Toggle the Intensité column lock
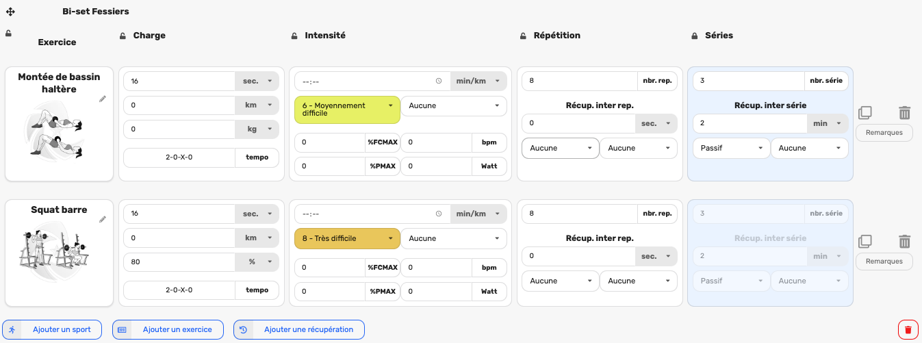The width and height of the screenshot is (922, 343). (x=294, y=36)
